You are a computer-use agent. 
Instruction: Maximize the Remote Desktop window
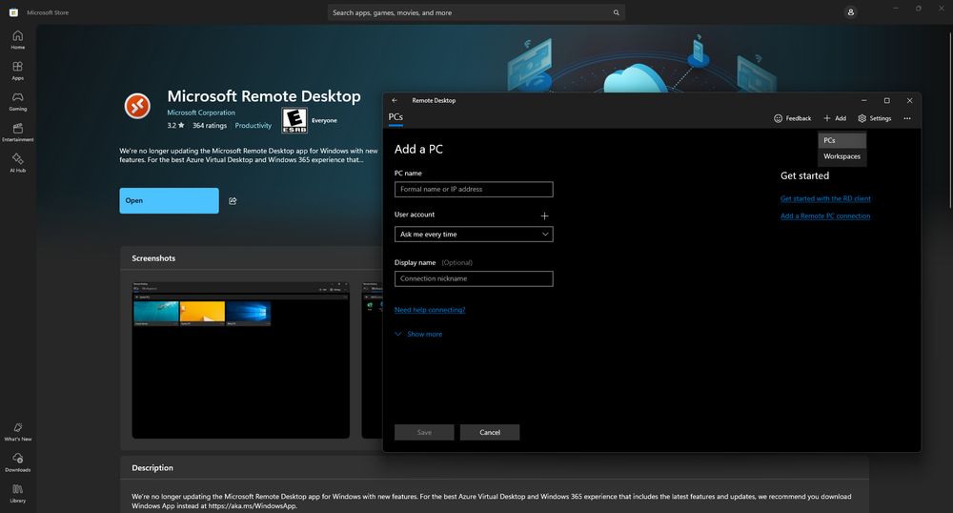(x=886, y=100)
